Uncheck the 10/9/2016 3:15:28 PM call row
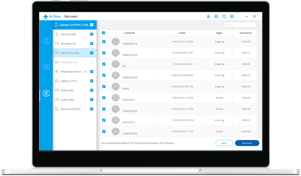Image resolution: width=301 pixels, height=176 pixels. (x=104, y=42)
